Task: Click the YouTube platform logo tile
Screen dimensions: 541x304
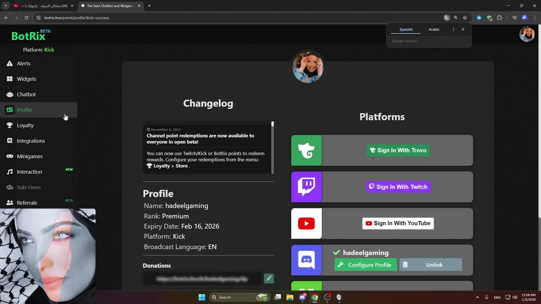Action: coord(306,223)
